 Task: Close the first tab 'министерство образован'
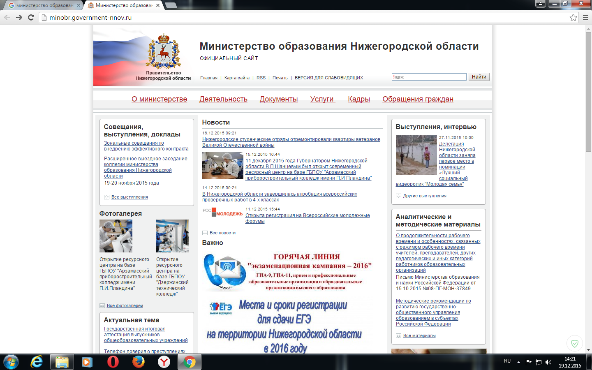(x=79, y=5)
